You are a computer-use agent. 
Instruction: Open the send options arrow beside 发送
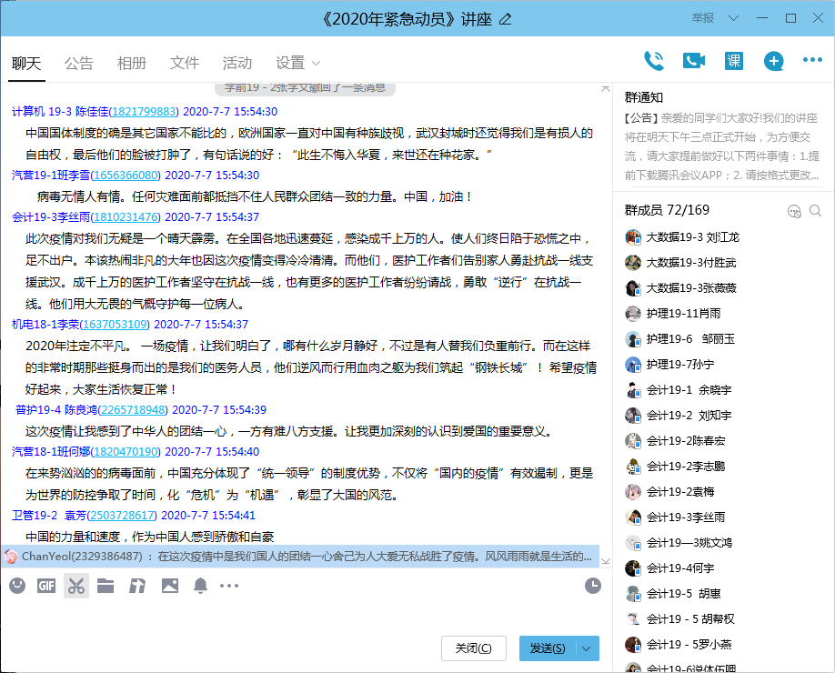pyautogui.click(x=588, y=648)
